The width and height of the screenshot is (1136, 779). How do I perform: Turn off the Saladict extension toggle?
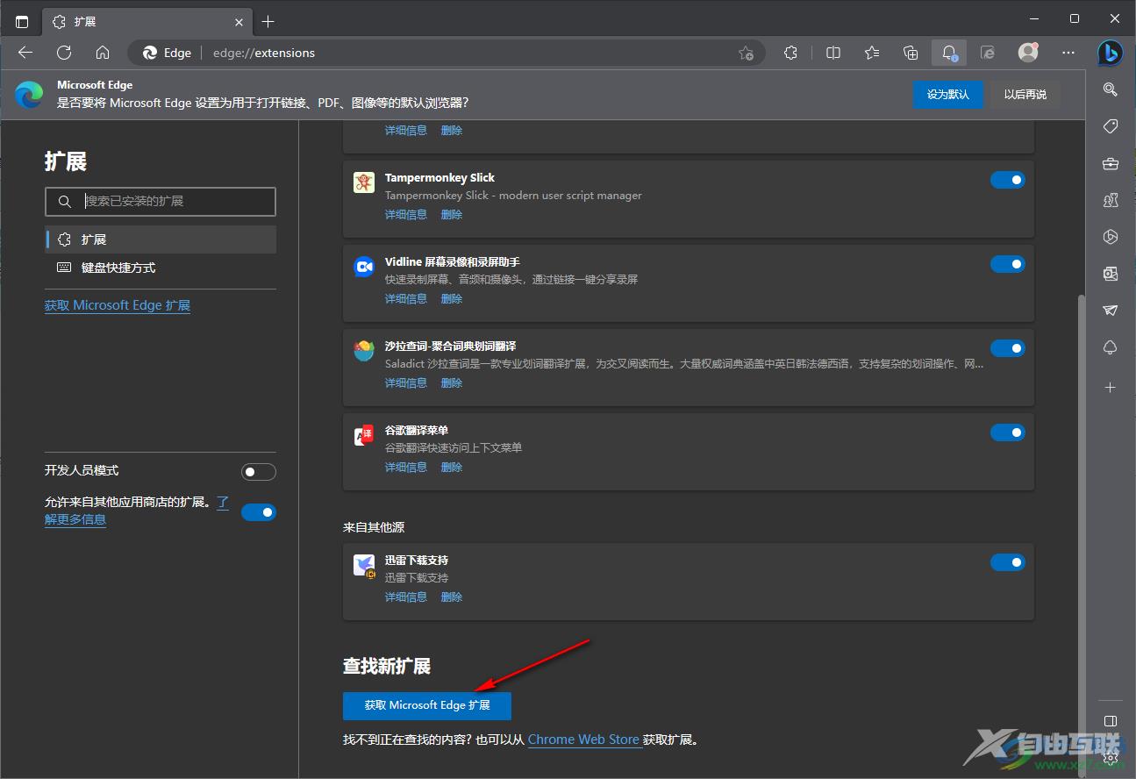[x=1008, y=348]
